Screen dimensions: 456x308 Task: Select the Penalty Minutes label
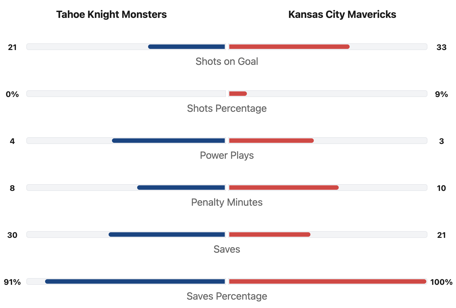tap(227, 202)
